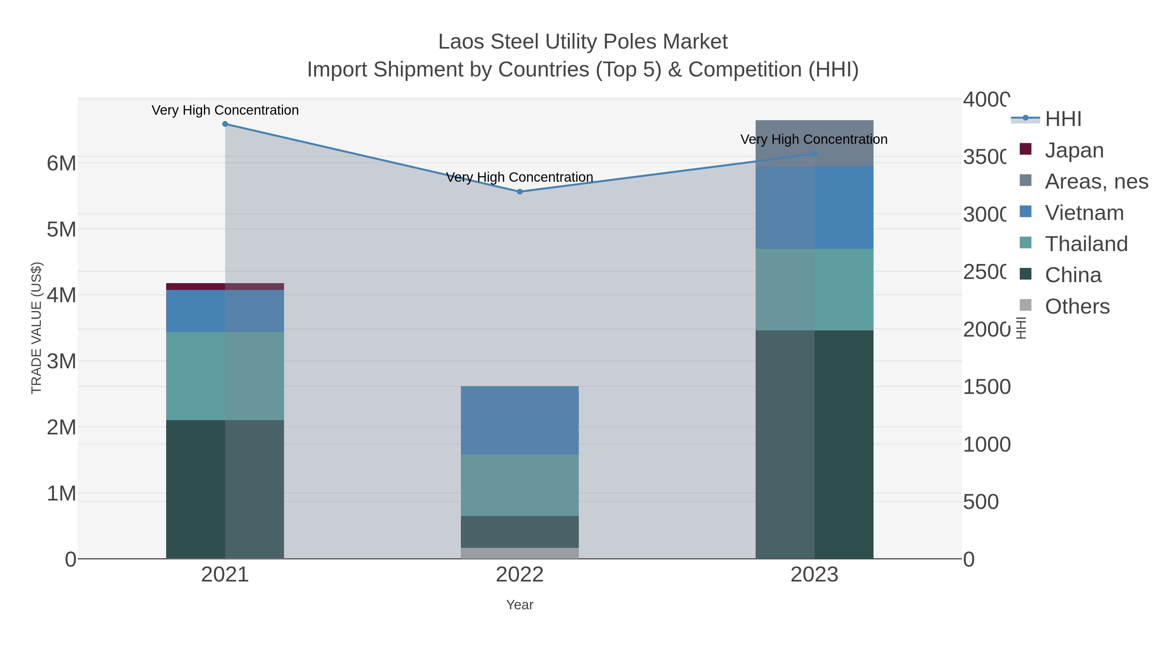Screen dimensions: 1166x656
Task: Click the 1500 tick on HHI axis
Action: tap(987, 387)
